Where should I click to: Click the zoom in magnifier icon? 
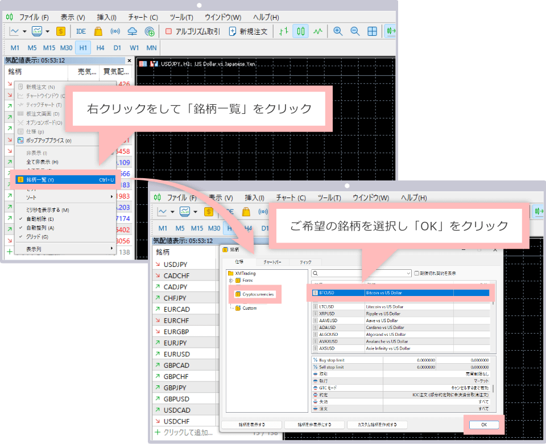[338, 31]
